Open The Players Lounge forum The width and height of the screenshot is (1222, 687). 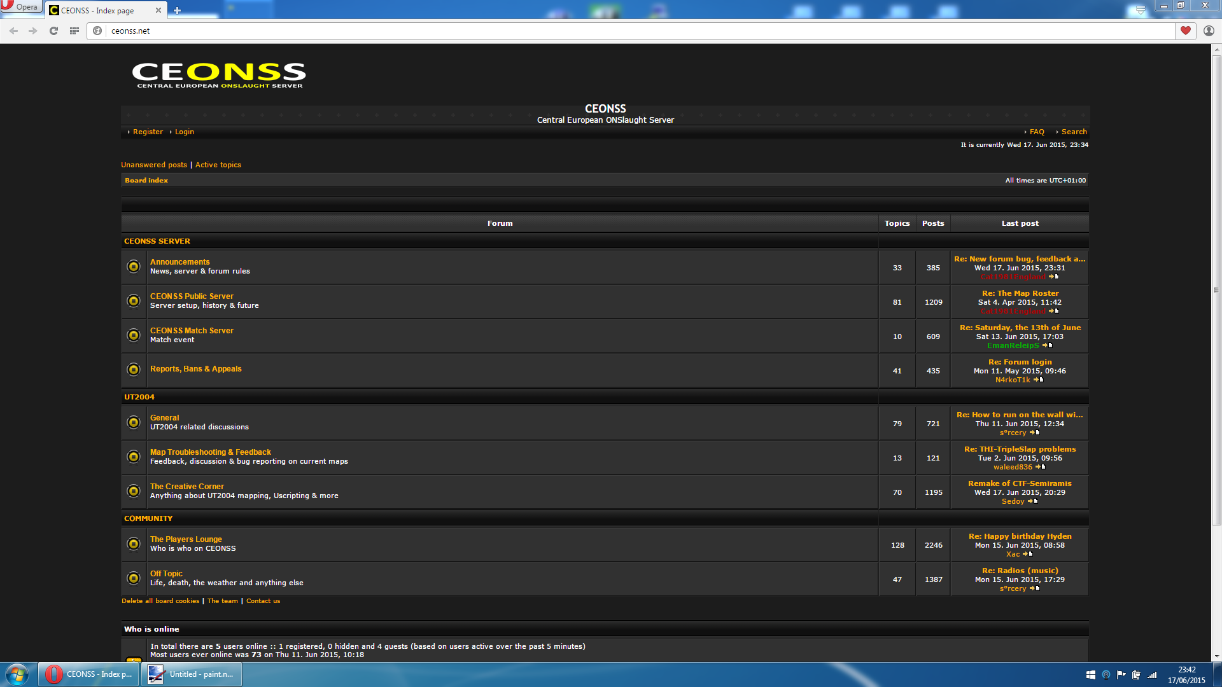click(186, 539)
